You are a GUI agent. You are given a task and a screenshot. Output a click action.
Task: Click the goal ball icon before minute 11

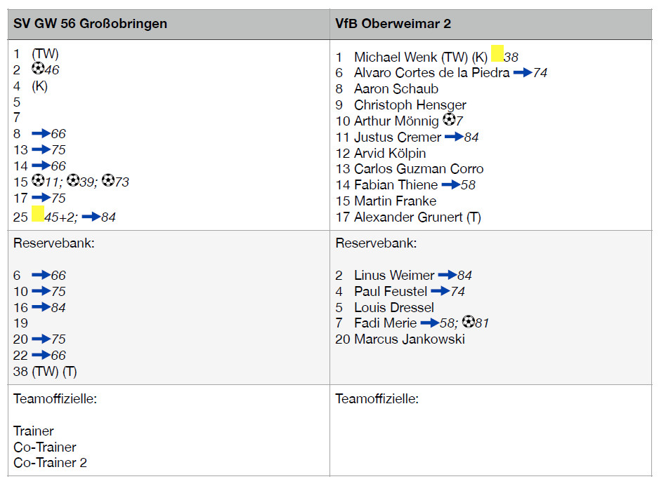click(x=38, y=182)
